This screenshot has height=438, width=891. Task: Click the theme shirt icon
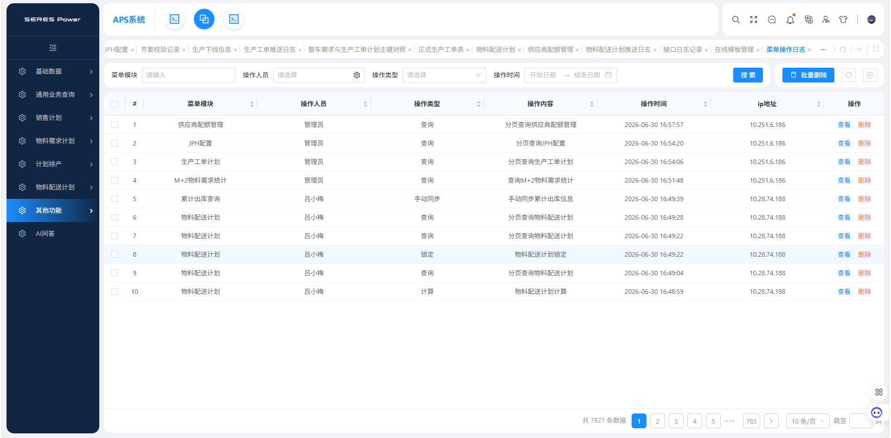pyautogui.click(x=843, y=19)
